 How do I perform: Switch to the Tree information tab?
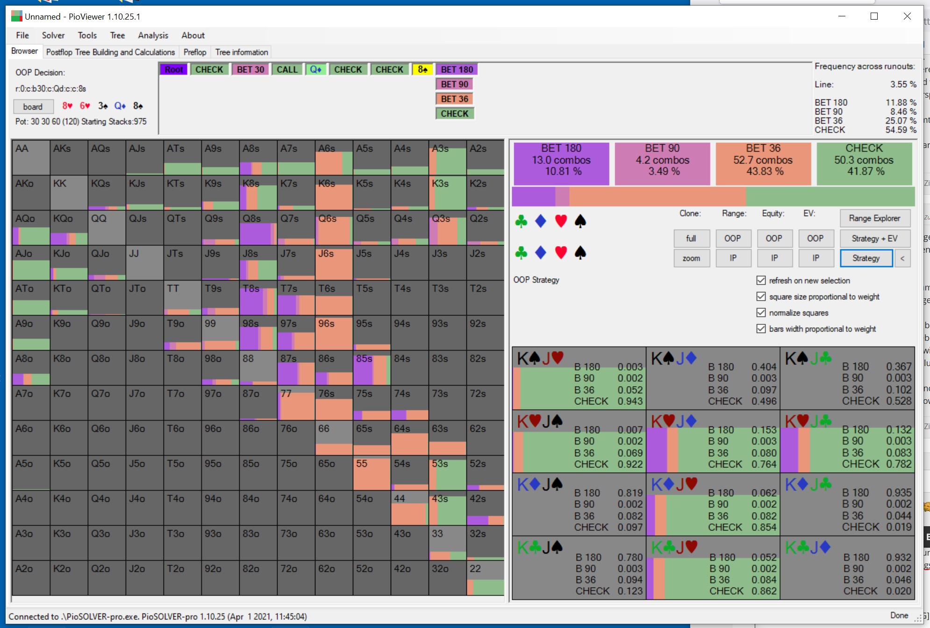click(x=242, y=52)
